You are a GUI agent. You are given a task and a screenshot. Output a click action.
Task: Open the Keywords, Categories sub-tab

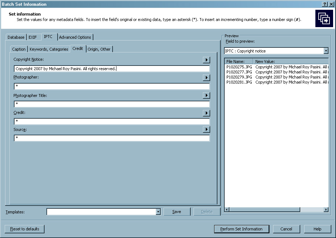click(x=49, y=49)
